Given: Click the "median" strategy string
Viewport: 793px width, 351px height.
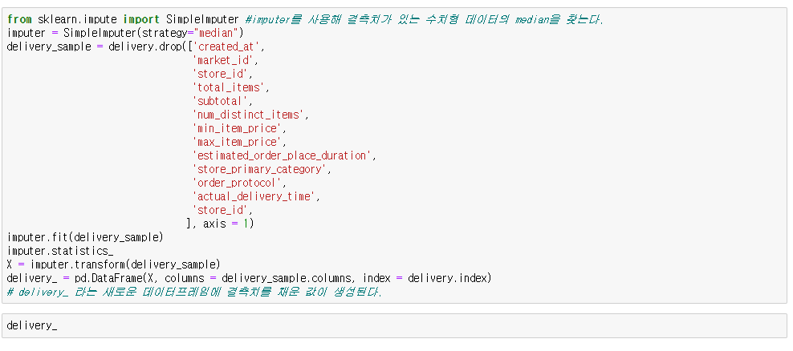Looking at the screenshot, I should click(x=216, y=34).
